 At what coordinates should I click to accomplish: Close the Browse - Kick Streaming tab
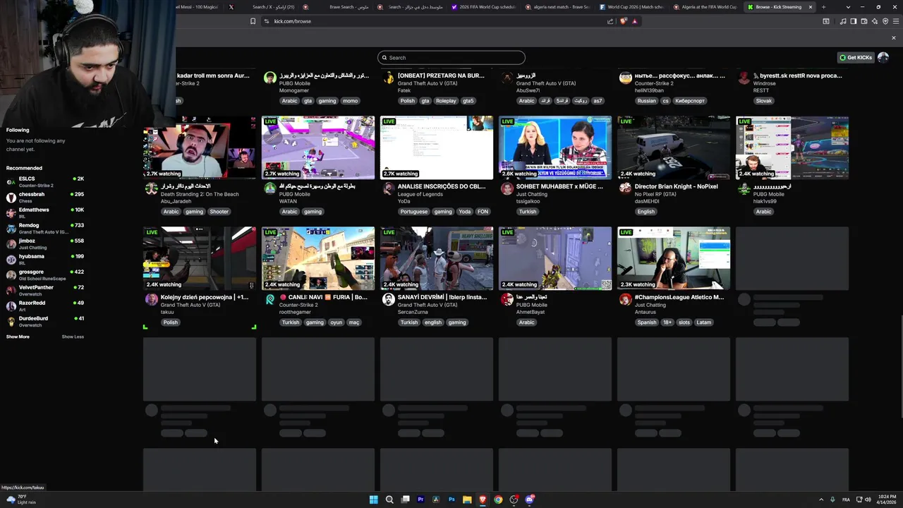click(x=810, y=7)
